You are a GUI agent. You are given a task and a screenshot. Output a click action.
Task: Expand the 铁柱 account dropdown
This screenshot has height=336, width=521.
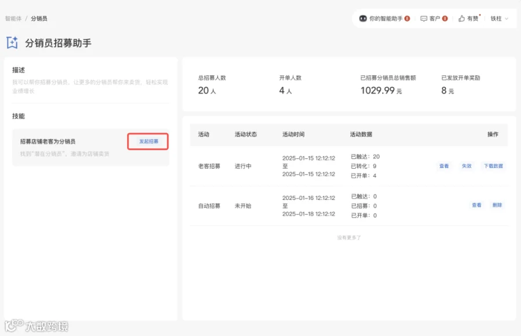pos(500,19)
